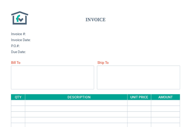Click the Invoice # field label
Viewport: 191px width, 127px height.
(x=18, y=34)
